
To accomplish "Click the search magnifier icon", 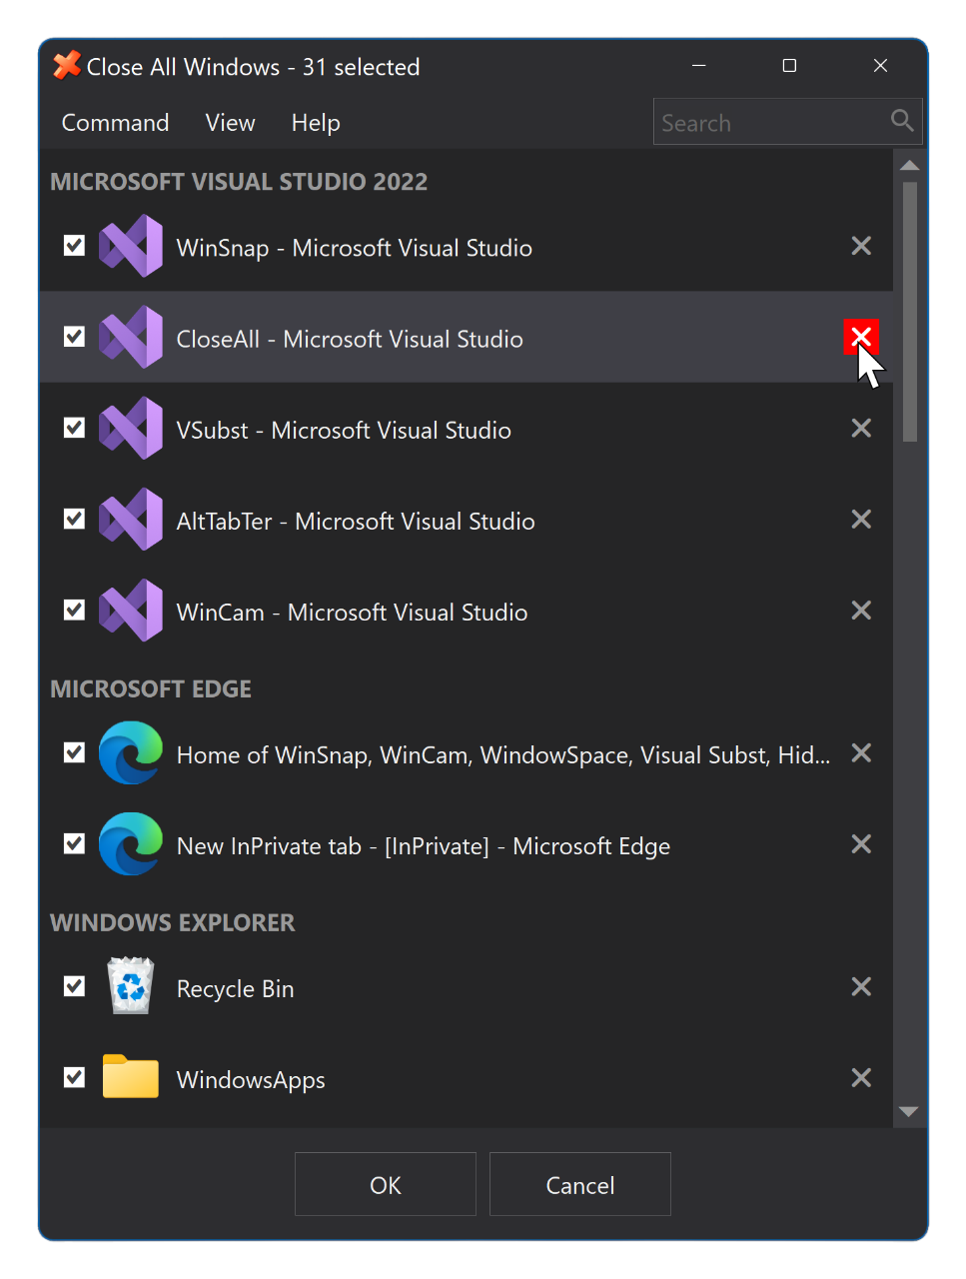I will pyautogui.click(x=901, y=122).
